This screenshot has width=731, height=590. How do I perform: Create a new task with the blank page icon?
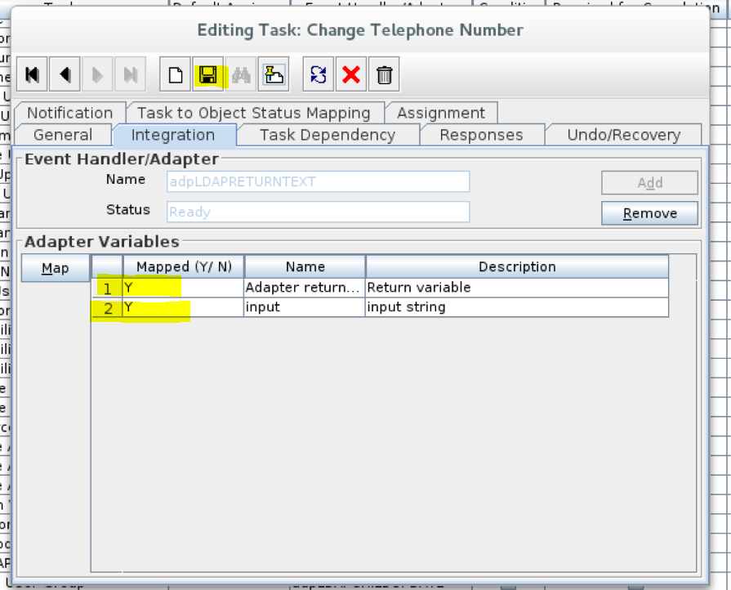(176, 74)
